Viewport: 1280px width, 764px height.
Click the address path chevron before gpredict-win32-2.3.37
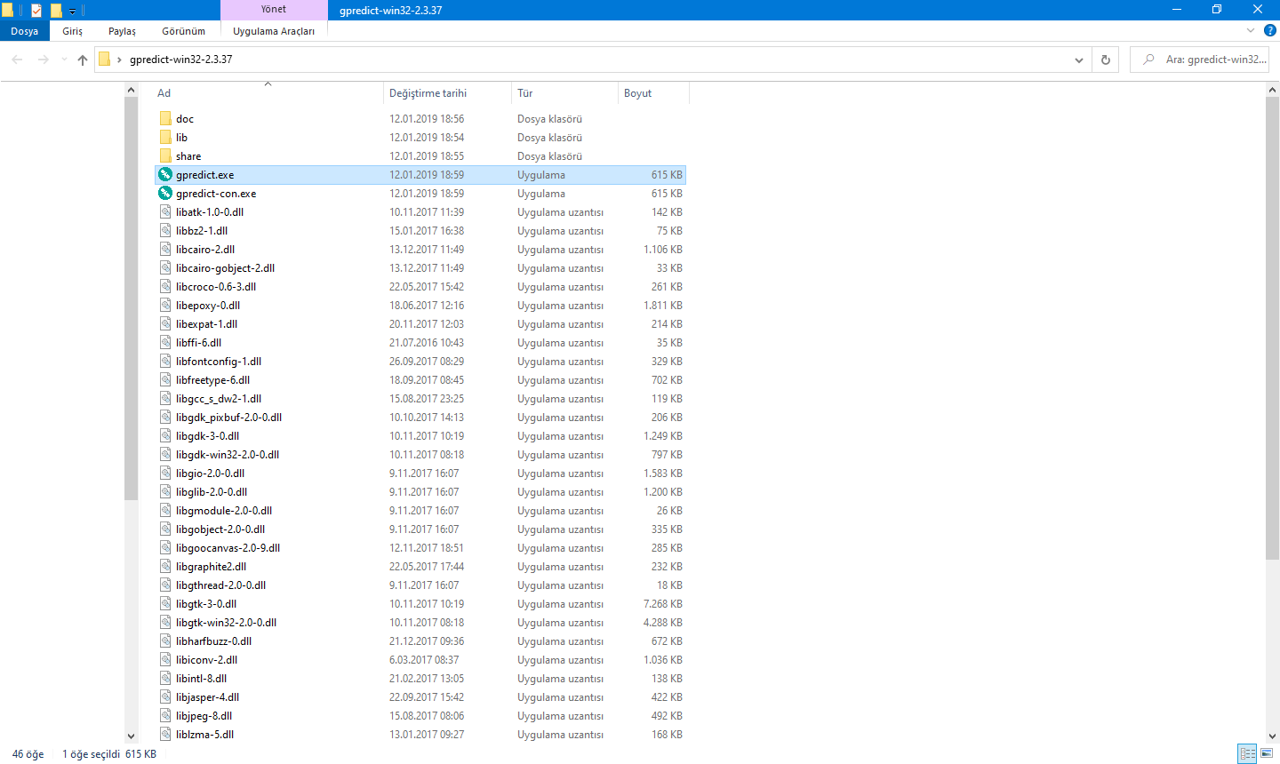(119, 60)
